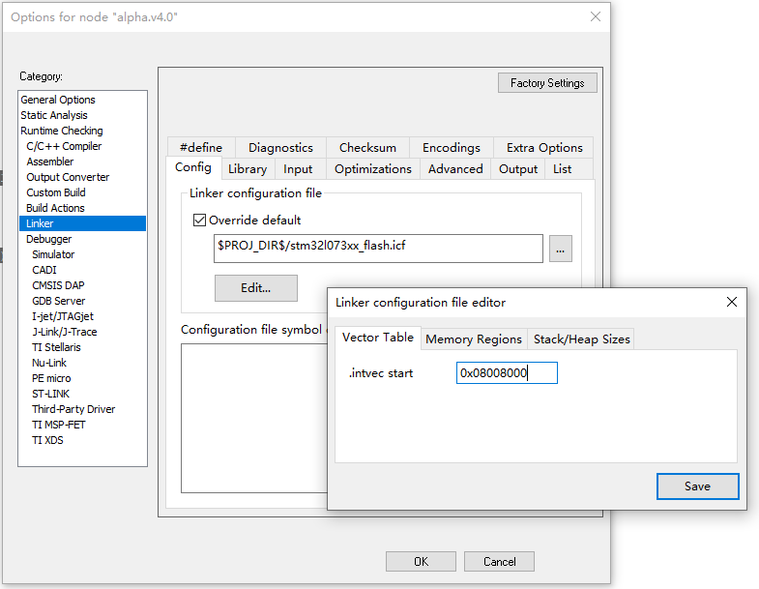Open the Output tab

click(x=518, y=169)
